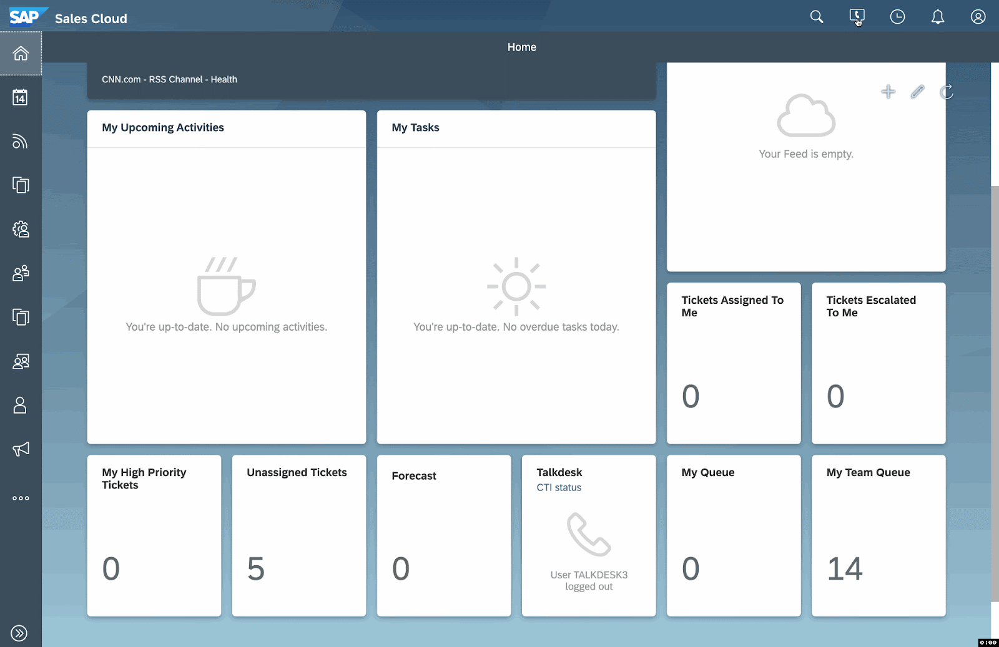Screen dimensions: 999x647
Task: Open the Live Activity phone icon
Action: pos(857,17)
